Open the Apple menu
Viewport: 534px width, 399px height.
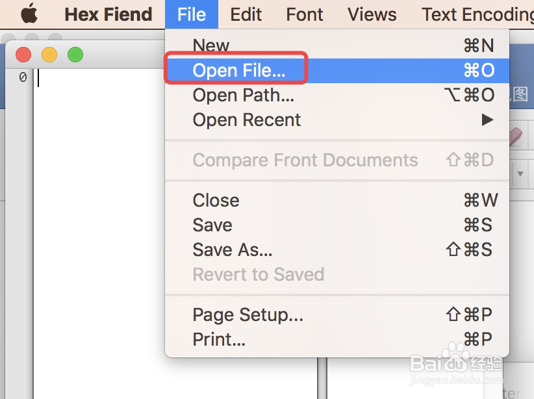29,14
